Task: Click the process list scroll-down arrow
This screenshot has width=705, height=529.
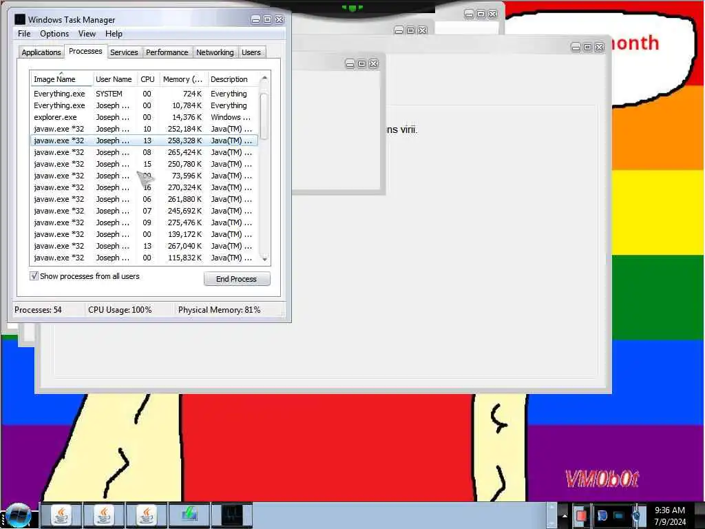Action: click(x=264, y=259)
